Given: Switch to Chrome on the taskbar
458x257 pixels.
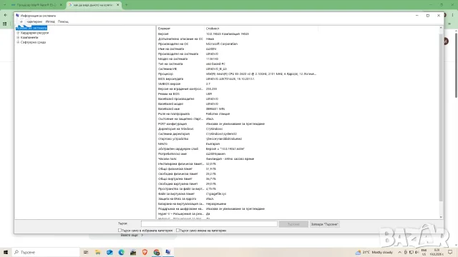Looking at the screenshot, I should point(157,252).
